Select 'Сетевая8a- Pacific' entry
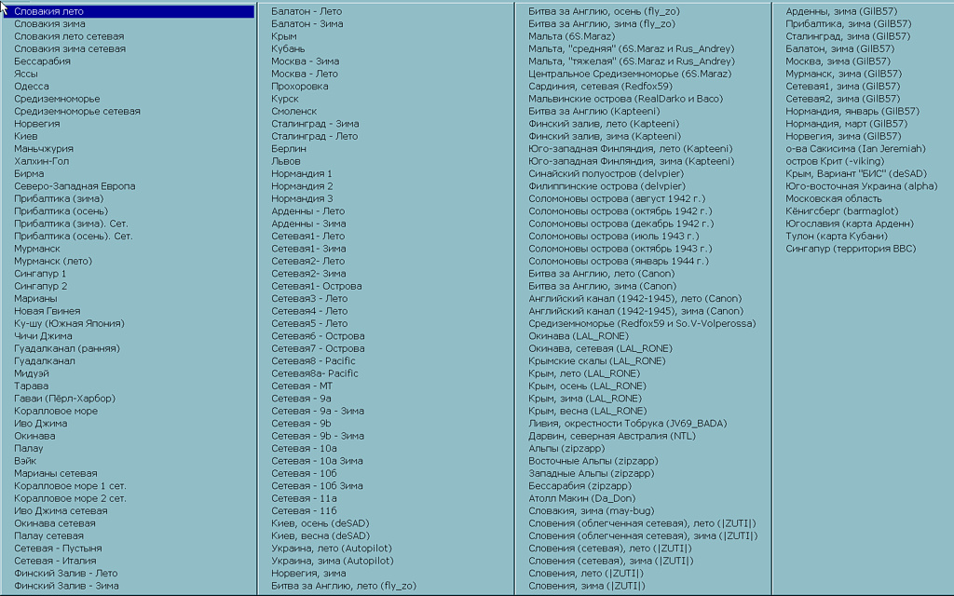The image size is (954, 596). coord(315,372)
